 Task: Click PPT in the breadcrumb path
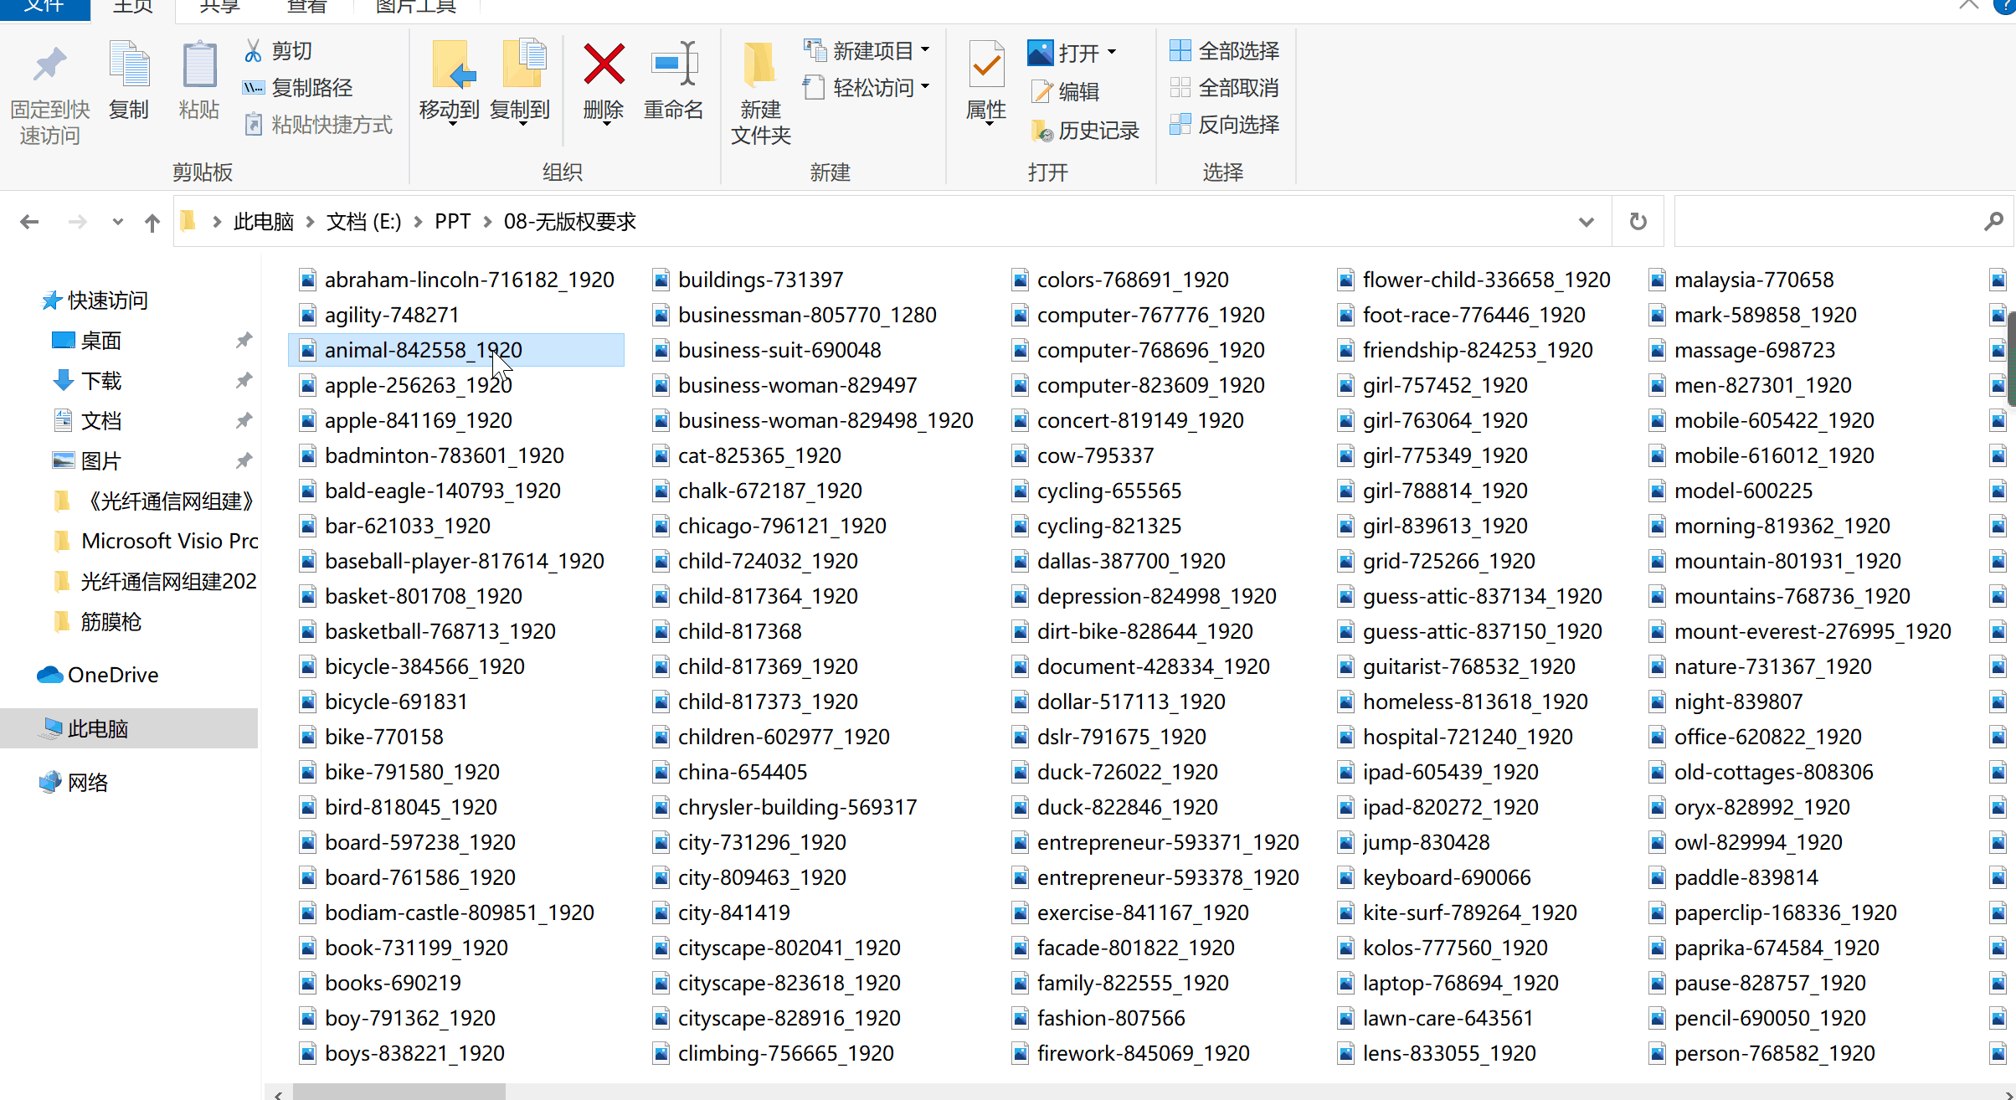452,222
